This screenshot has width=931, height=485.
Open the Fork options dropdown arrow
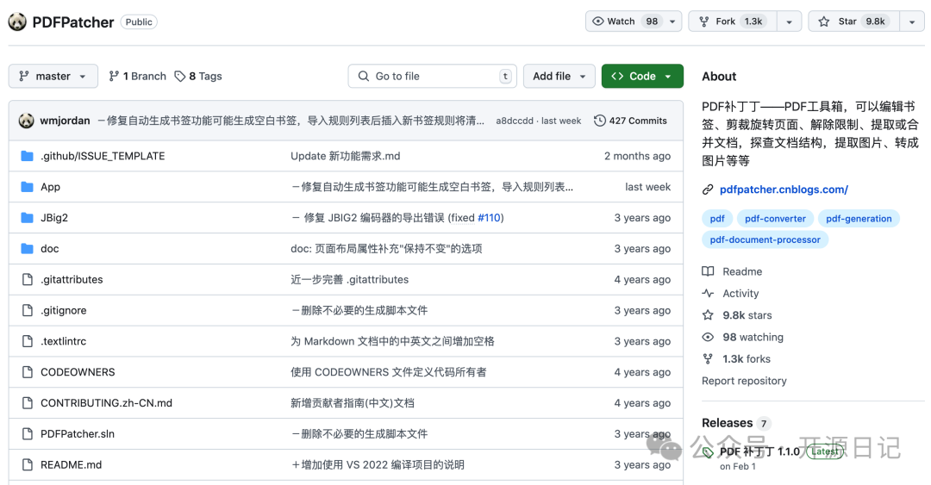pos(789,22)
